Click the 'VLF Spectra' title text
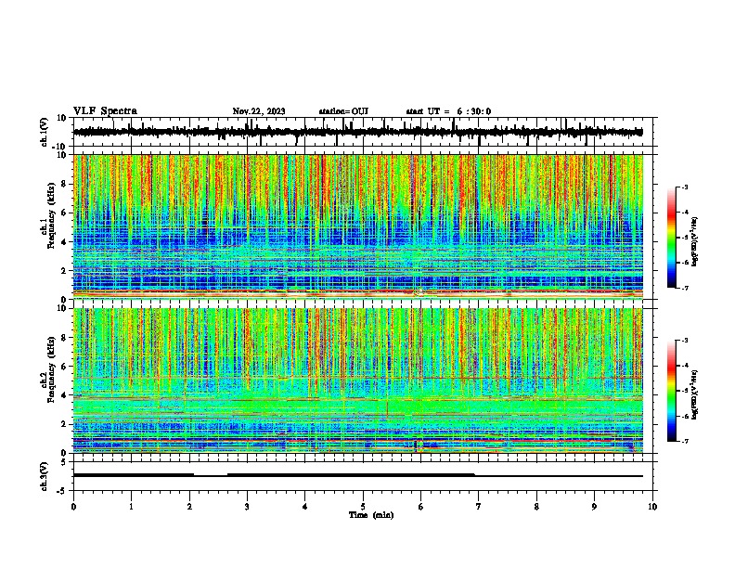Viewport: 735px width, 568px height. [x=105, y=111]
